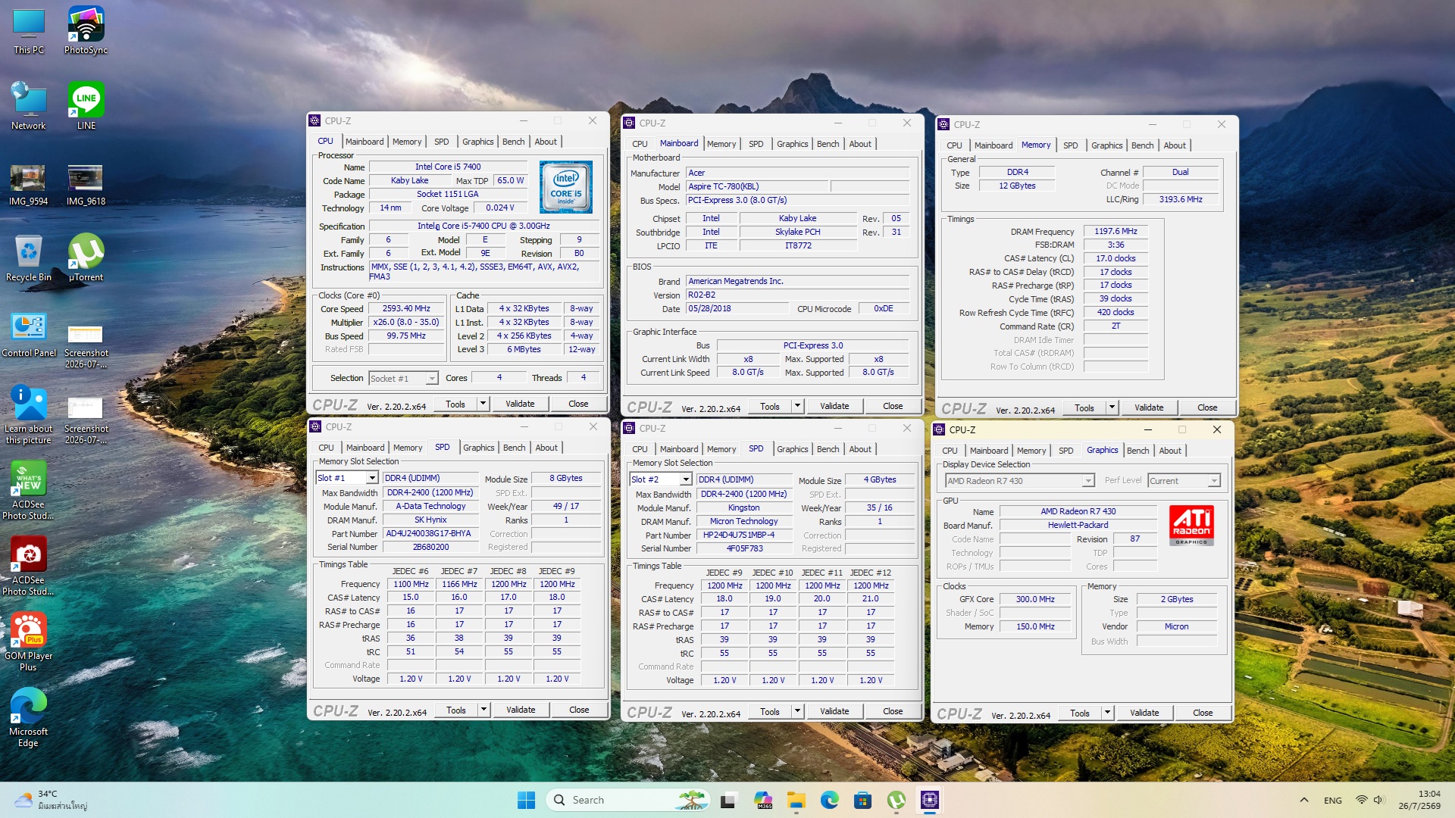Expand Tools arrow in the Slot #2 window
The height and width of the screenshot is (818, 1455).
point(797,711)
